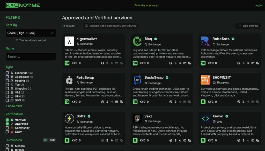265x151 pixels.
Task: Click the Login link
Action: [258, 5]
